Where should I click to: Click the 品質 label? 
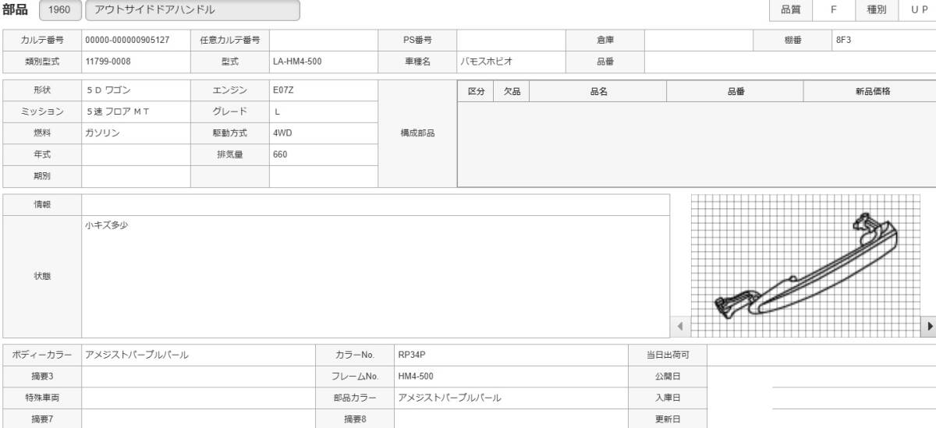click(x=791, y=9)
